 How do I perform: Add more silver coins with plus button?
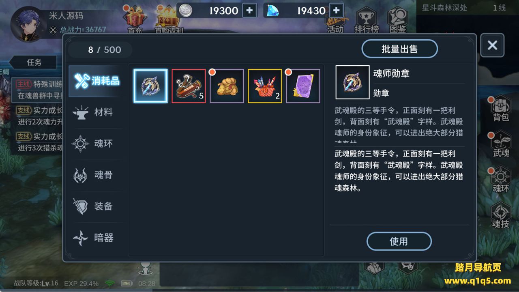point(249,11)
